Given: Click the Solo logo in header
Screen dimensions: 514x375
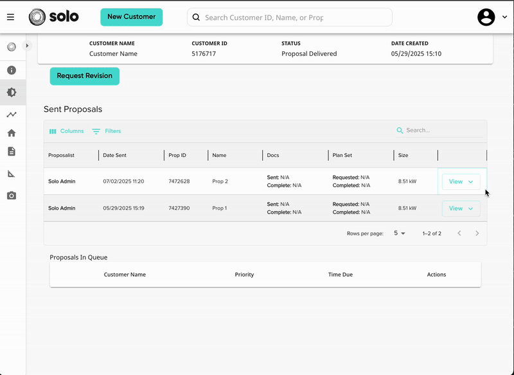Looking at the screenshot, I should point(54,17).
